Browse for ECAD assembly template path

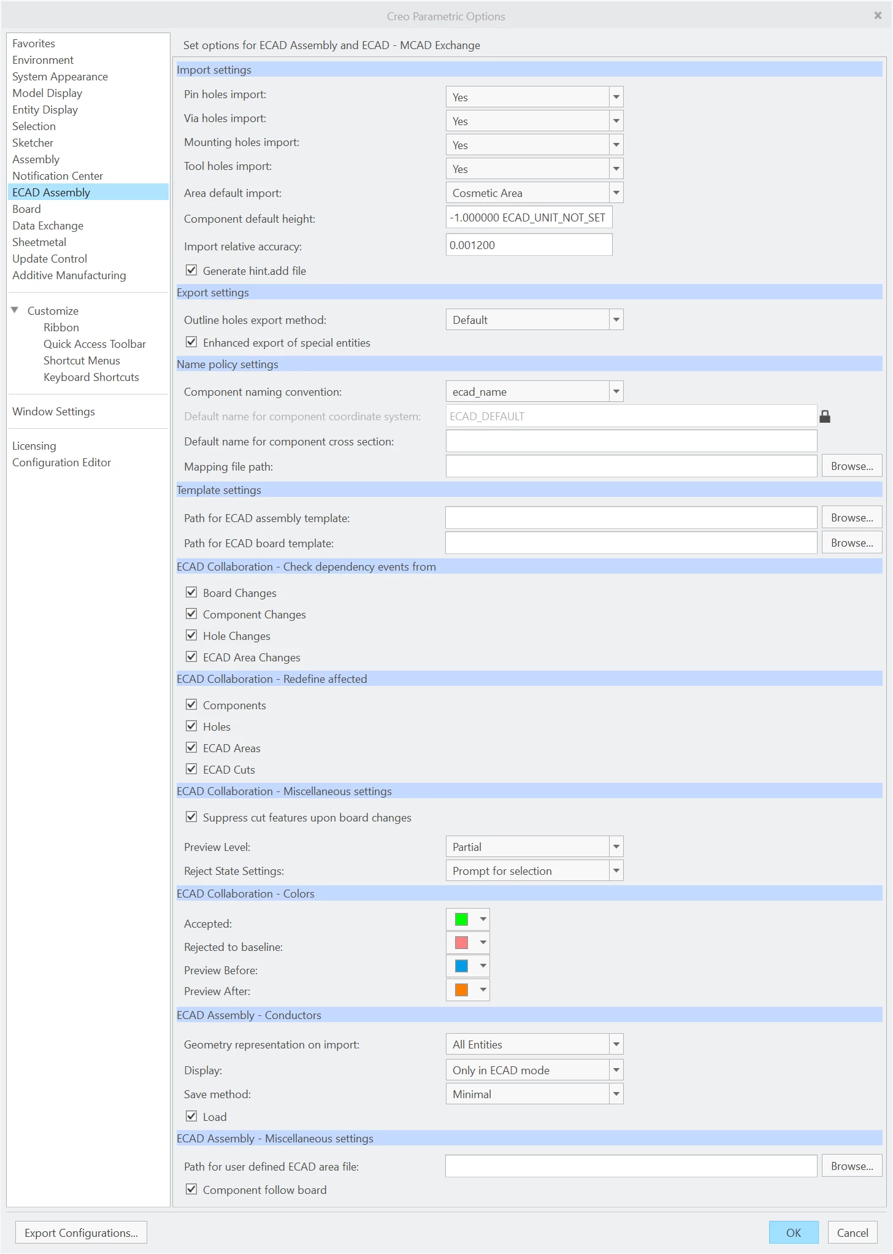point(852,518)
